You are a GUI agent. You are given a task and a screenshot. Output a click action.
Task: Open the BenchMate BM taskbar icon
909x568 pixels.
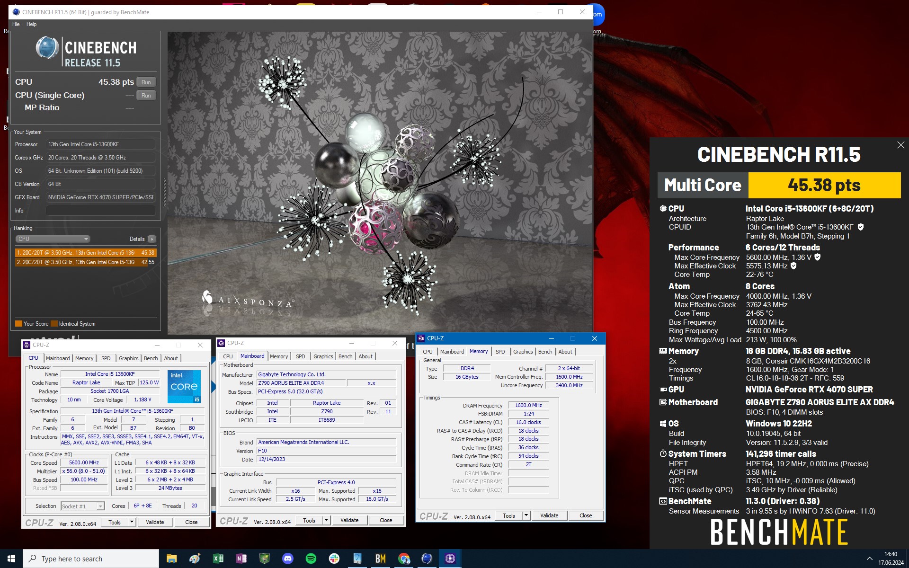[380, 559]
